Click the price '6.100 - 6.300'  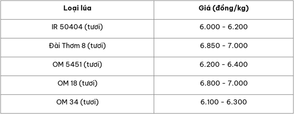point(224,102)
